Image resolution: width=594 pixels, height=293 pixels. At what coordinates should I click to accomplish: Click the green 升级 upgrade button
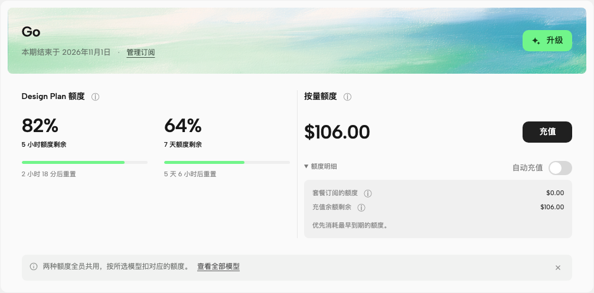(x=547, y=41)
